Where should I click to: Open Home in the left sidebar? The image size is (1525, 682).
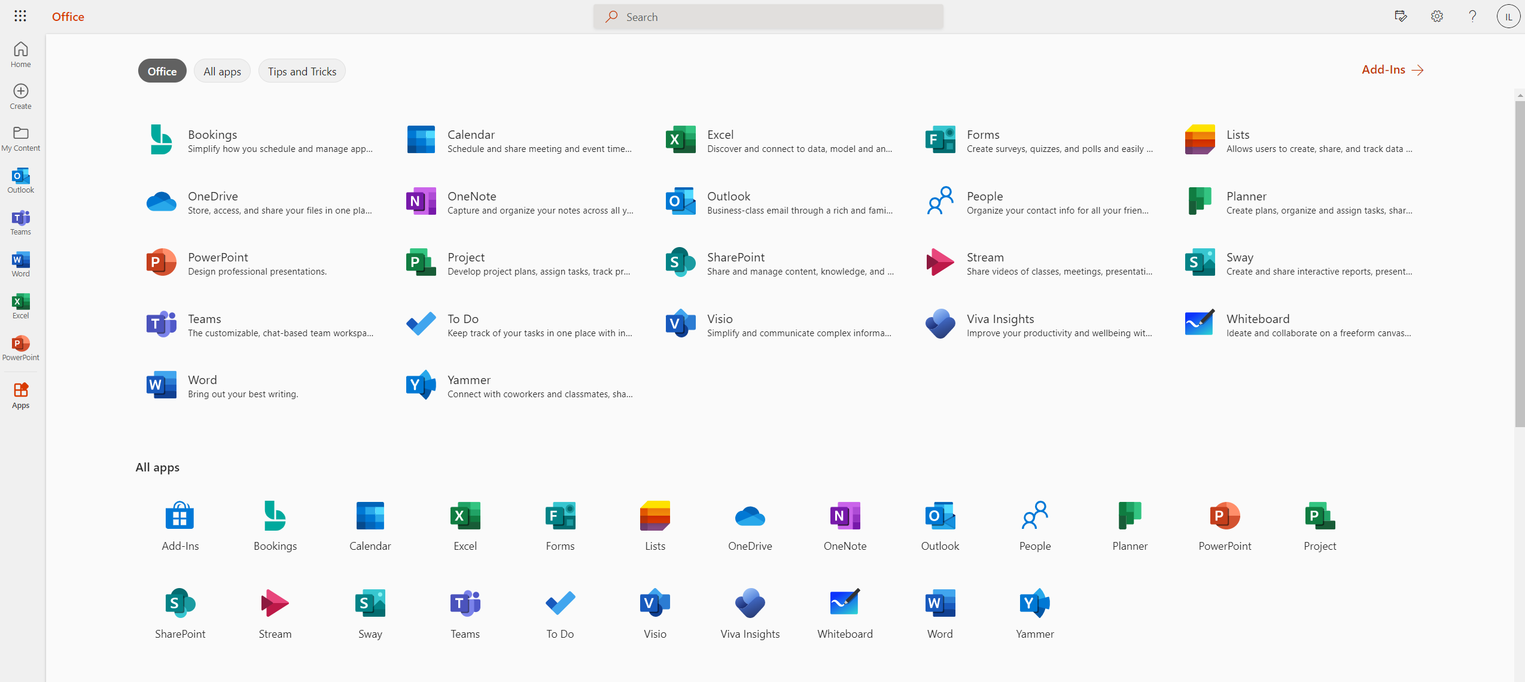(21, 54)
